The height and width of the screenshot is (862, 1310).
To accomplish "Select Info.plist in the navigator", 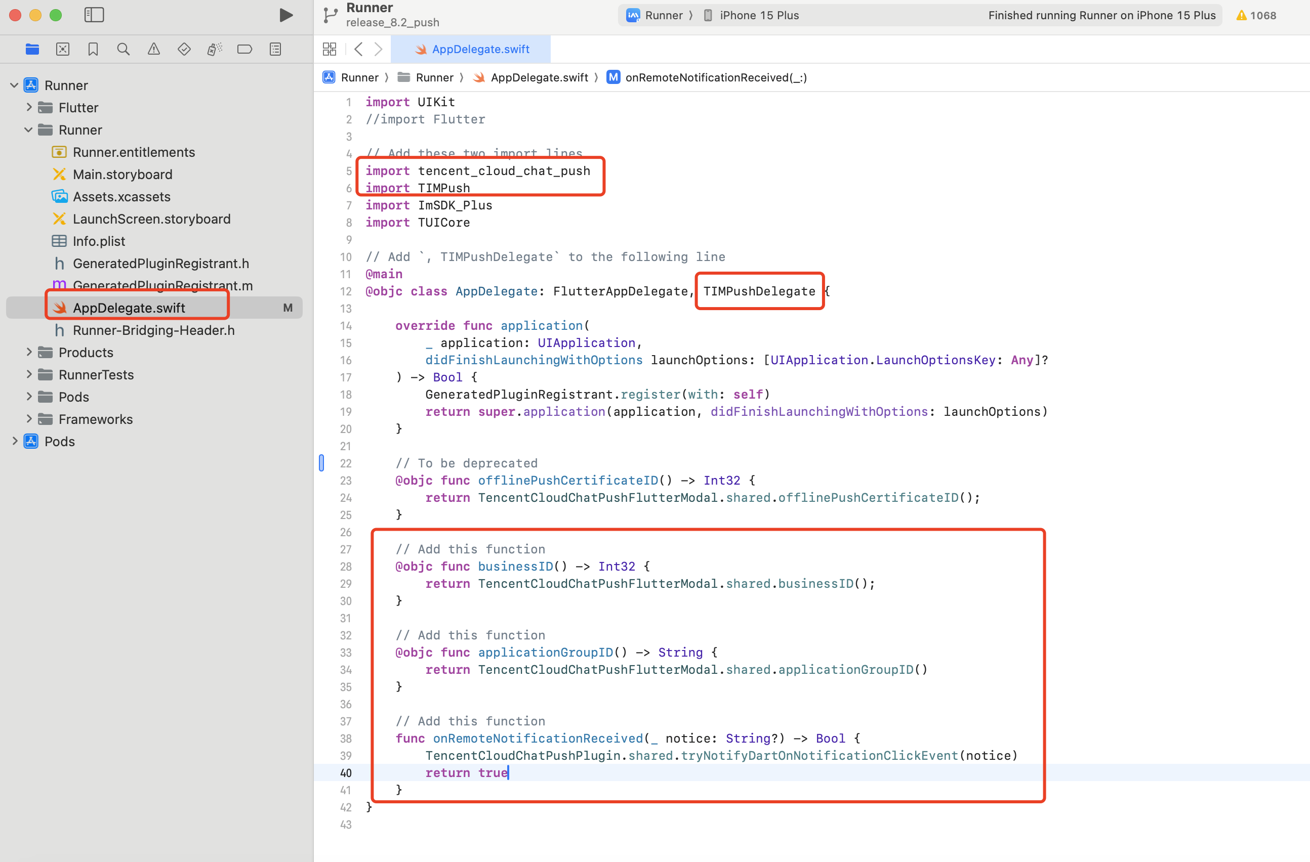I will click(99, 241).
